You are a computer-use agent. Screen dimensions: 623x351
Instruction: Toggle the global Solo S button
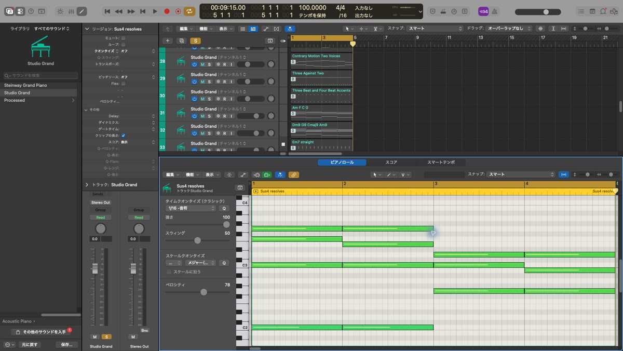pyautogui.click(x=195, y=40)
